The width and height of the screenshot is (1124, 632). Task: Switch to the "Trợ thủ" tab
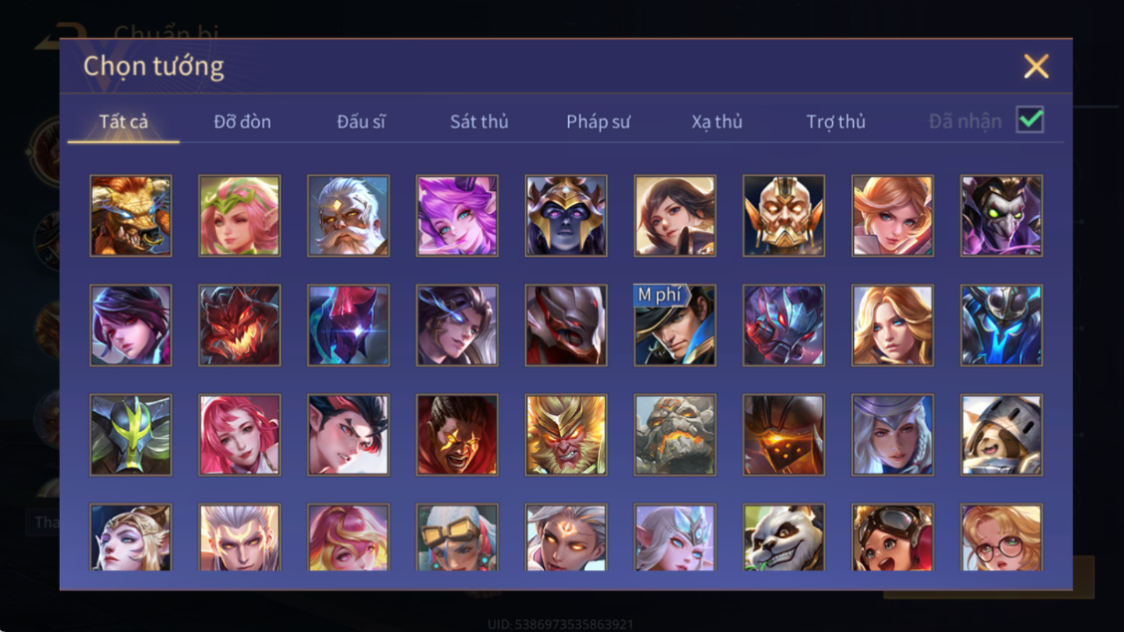(x=836, y=121)
